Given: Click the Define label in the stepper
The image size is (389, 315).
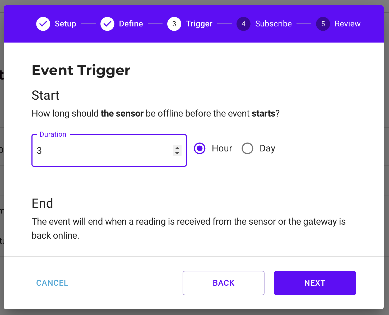Looking at the screenshot, I should coord(131,24).
